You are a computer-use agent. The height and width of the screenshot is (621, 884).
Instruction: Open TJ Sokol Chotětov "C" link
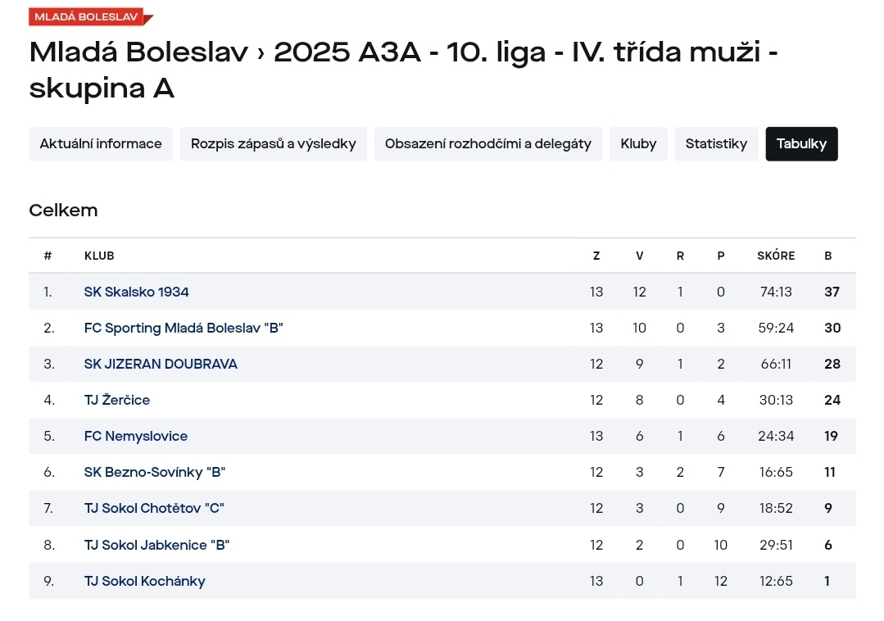click(154, 508)
